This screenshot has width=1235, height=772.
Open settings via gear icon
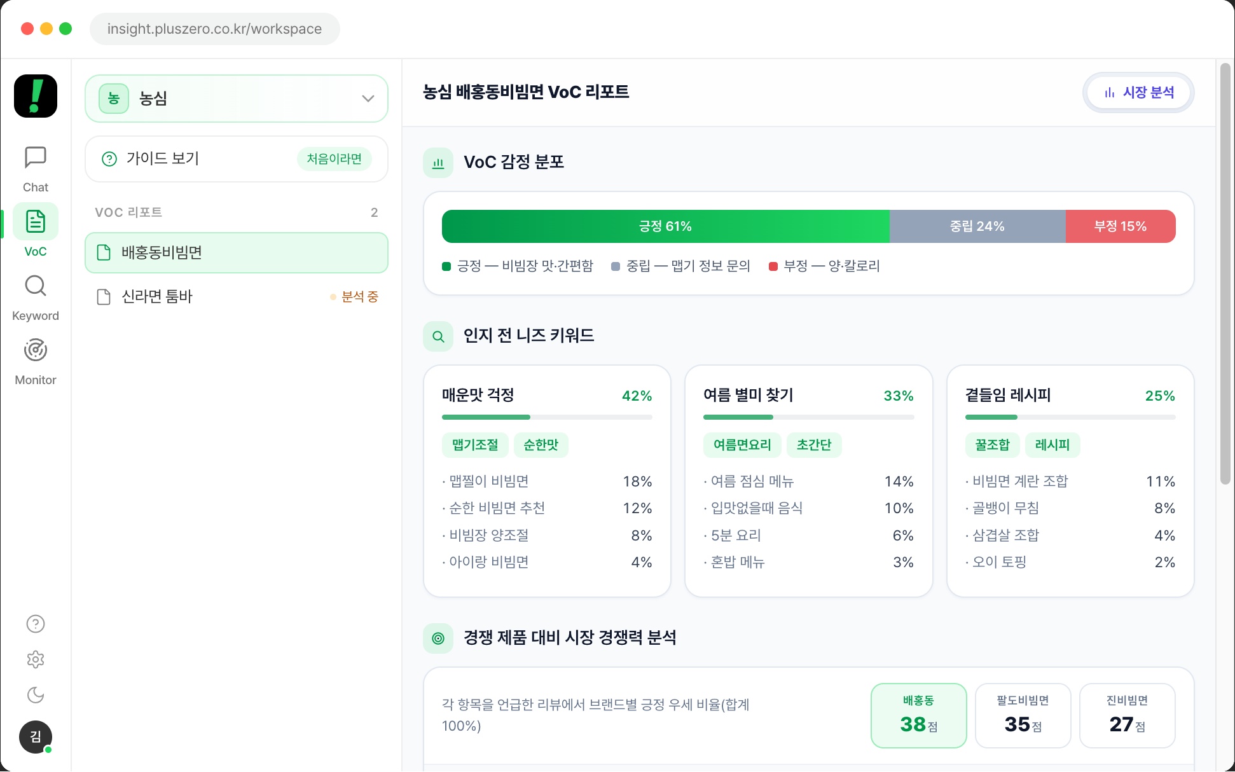pos(36,659)
